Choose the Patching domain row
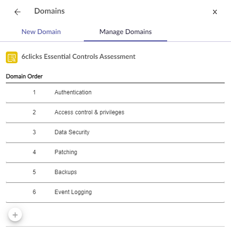 pyautogui.click(x=115, y=153)
